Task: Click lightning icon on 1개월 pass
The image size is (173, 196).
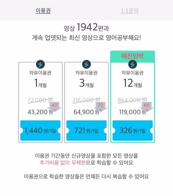Action: click(x=40, y=64)
